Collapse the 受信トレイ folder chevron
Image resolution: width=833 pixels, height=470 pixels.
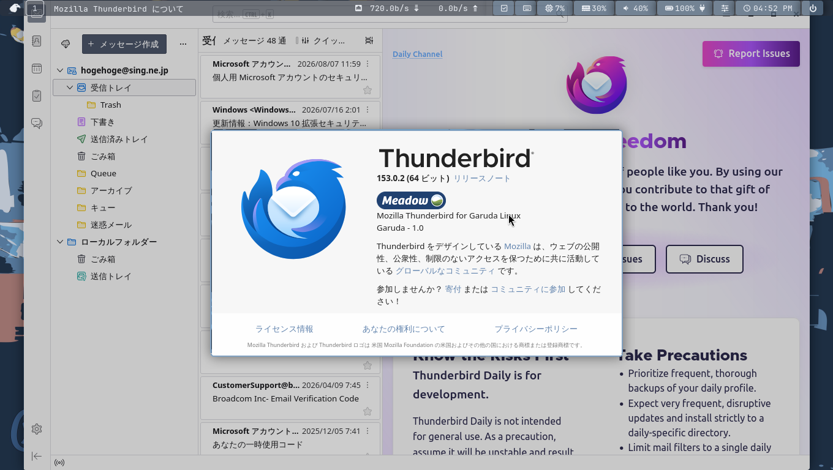tap(70, 88)
